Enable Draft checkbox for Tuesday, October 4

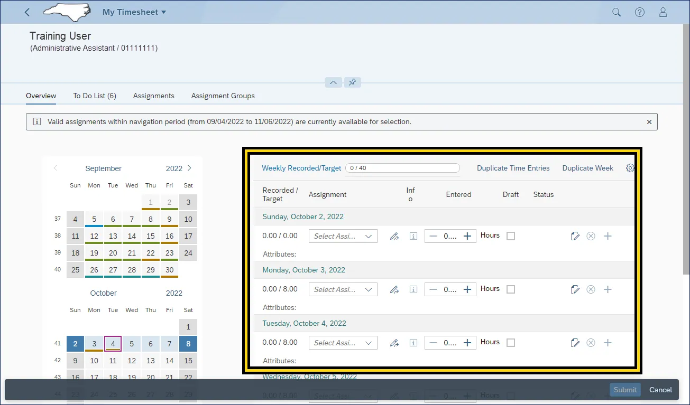coord(511,343)
